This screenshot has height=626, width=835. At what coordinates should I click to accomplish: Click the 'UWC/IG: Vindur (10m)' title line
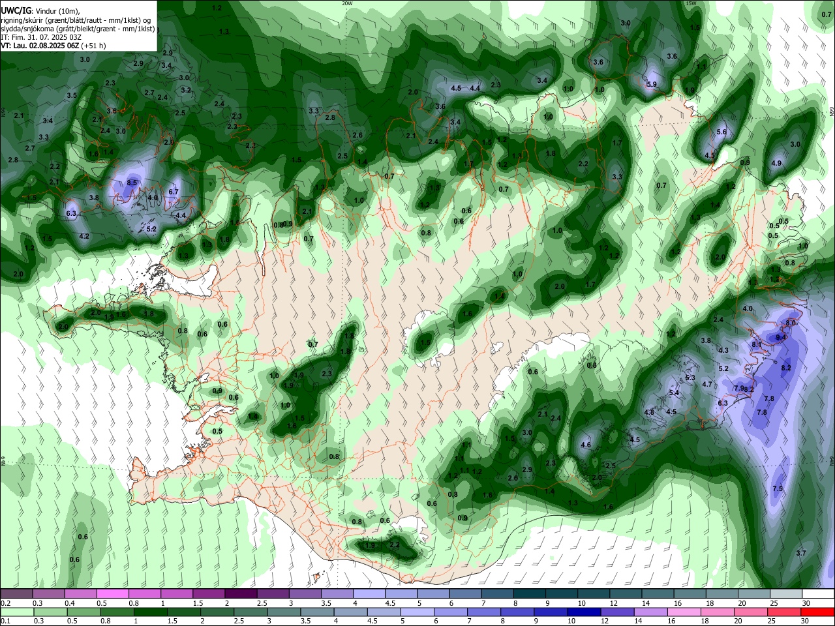(40, 11)
